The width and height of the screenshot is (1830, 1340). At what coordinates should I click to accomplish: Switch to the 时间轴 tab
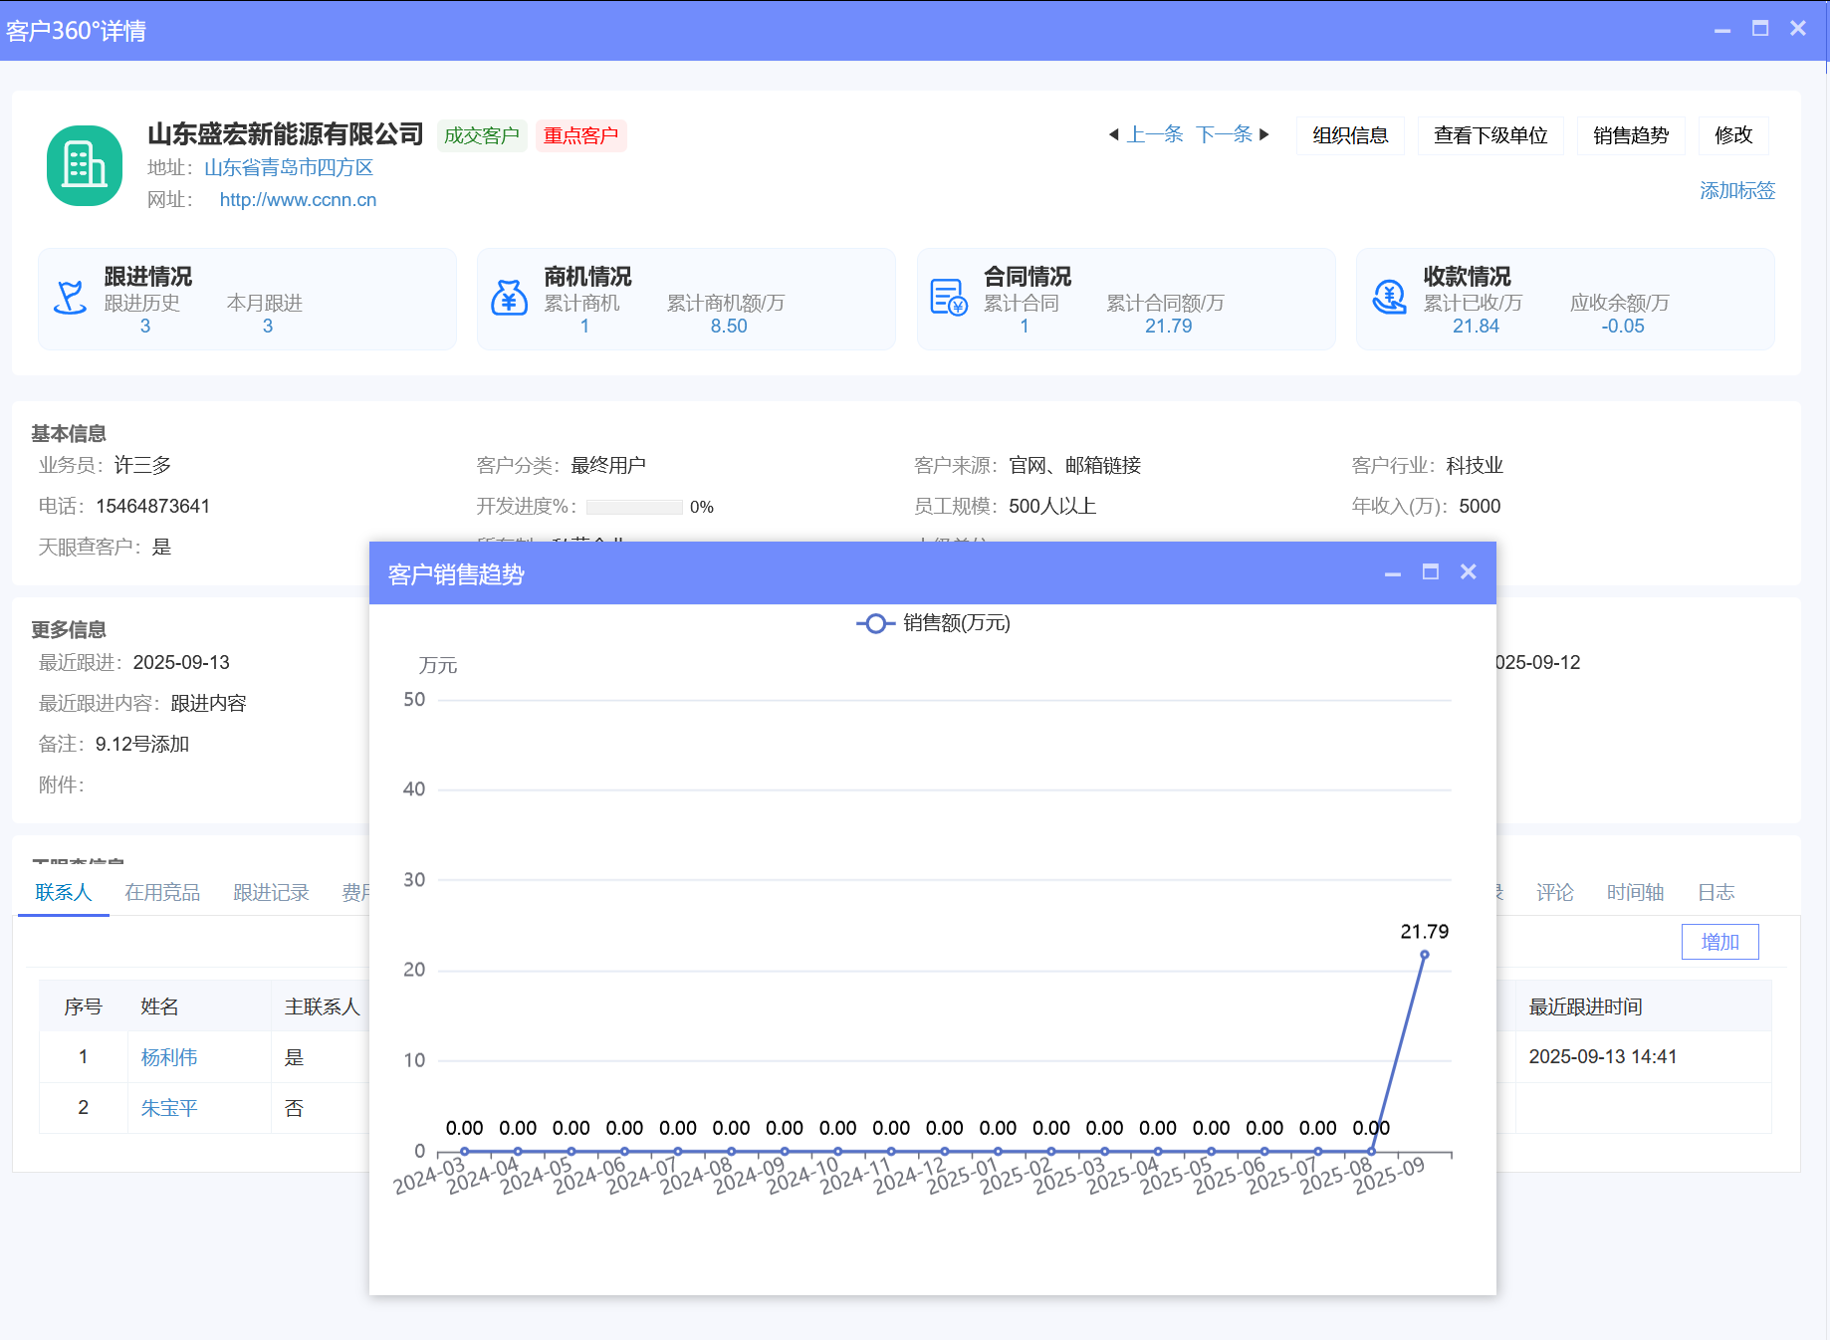point(1634,892)
